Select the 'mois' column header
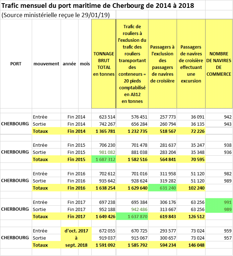Screen dimensions: 233x256 (x=85, y=64)
